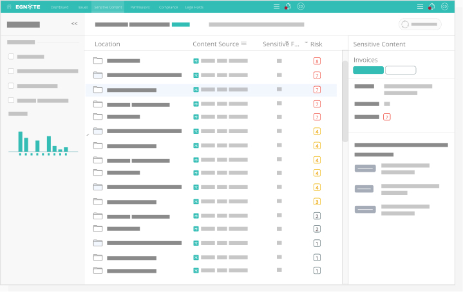Open notifications bell at far right
This screenshot has height=292, width=463.
coord(431,6)
